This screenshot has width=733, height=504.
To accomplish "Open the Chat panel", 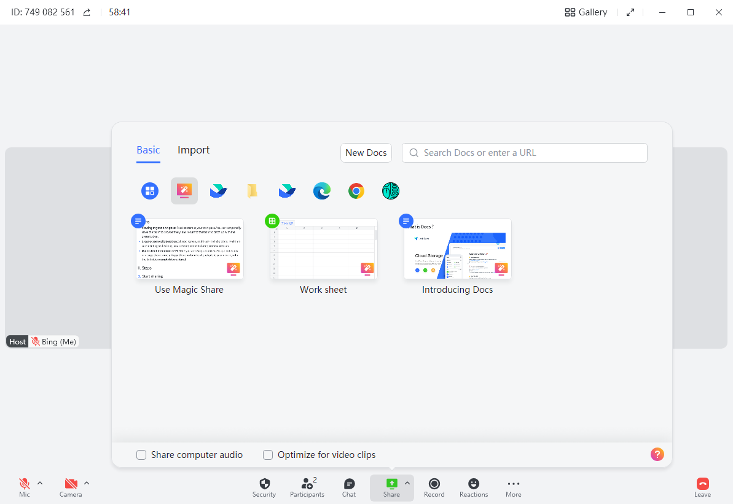I will click(x=349, y=484).
